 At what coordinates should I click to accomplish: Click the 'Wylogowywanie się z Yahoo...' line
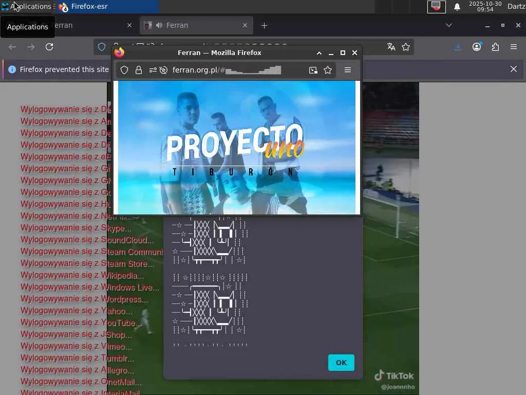tap(77, 311)
